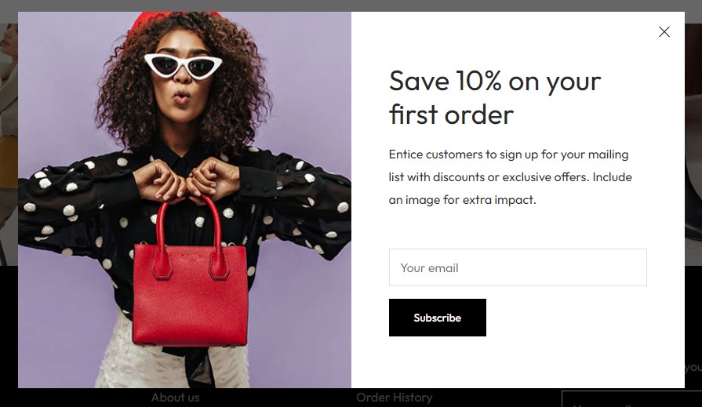Click the 'Your email' field in the popup
Image resolution: width=702 pixels, height=407 pixels.
(518, 267)
